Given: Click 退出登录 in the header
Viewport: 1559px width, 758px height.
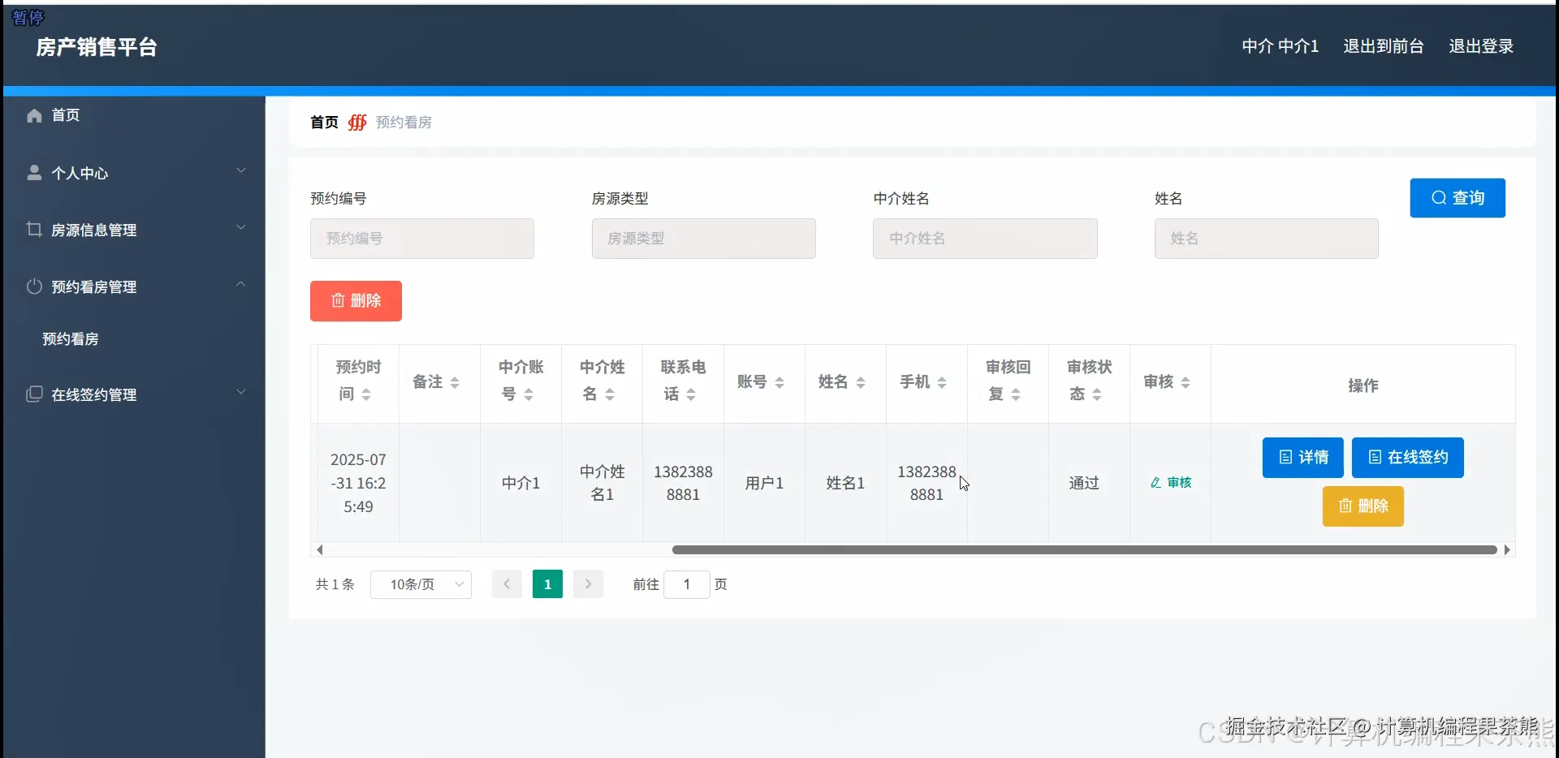Looking at the screenshot, I should tap(1481, 46).
